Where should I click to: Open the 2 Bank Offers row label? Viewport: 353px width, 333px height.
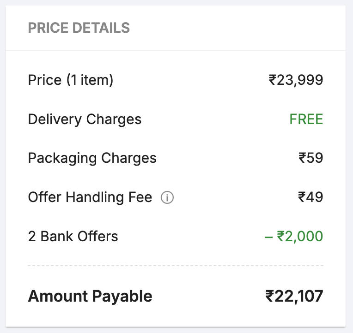point(73,237)
